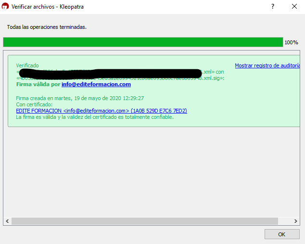This screenshot has width=305, height=244.
Task: Close the Verificar archivos dialog
Action: [x=294, y=6]
